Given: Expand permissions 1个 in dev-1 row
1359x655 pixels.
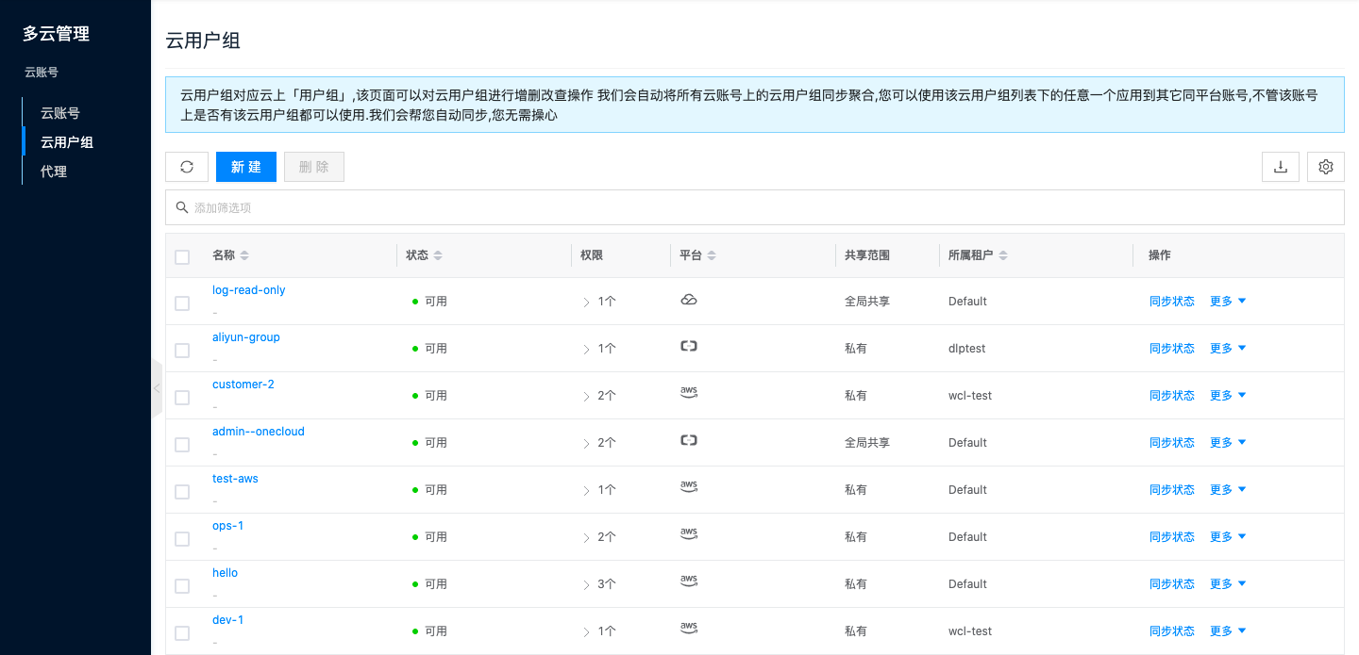Looking at the screenshot, I should tap(599, 631).
